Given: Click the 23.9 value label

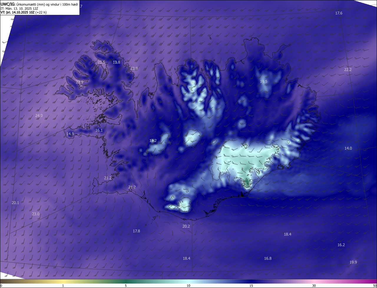Looking at the screenshot, I should (80, 82).
